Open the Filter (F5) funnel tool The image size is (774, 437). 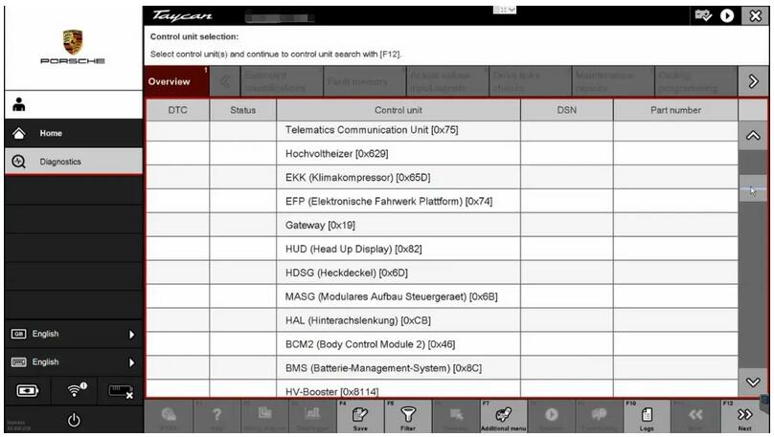point(408,417)
